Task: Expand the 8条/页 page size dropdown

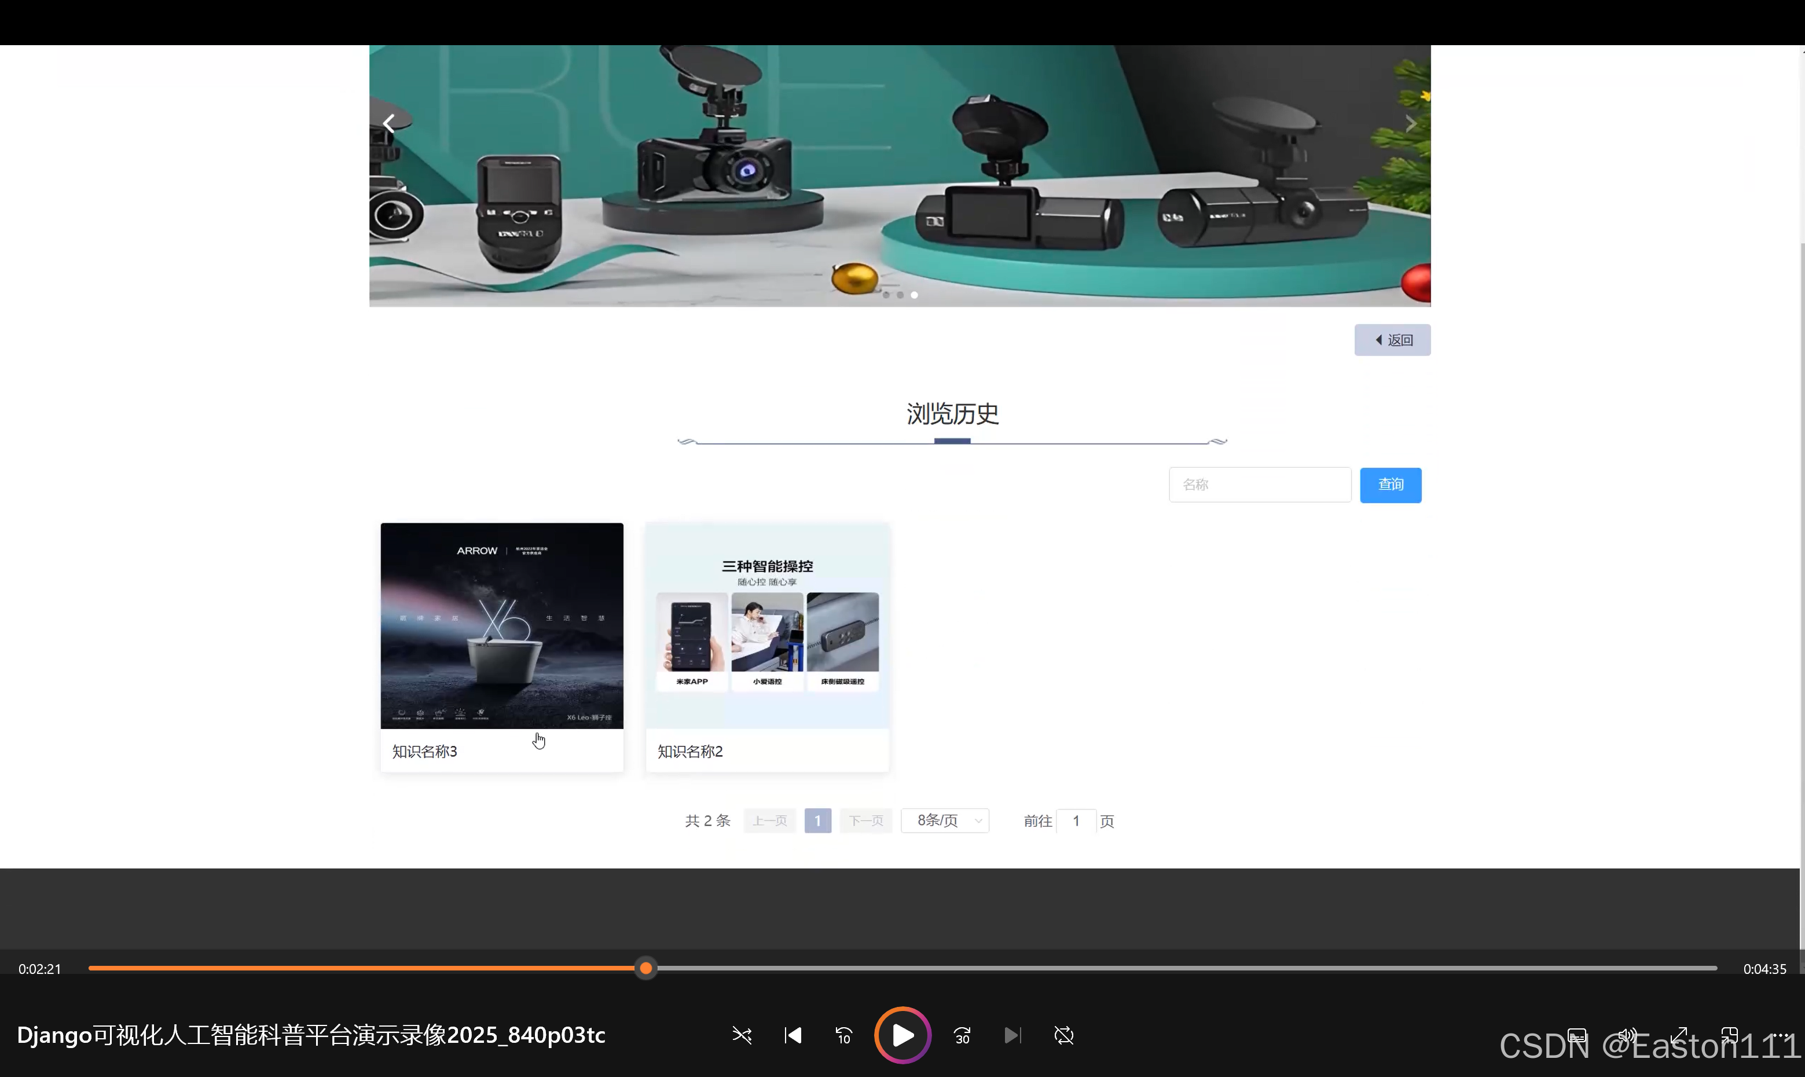Action: coord(945,821)
